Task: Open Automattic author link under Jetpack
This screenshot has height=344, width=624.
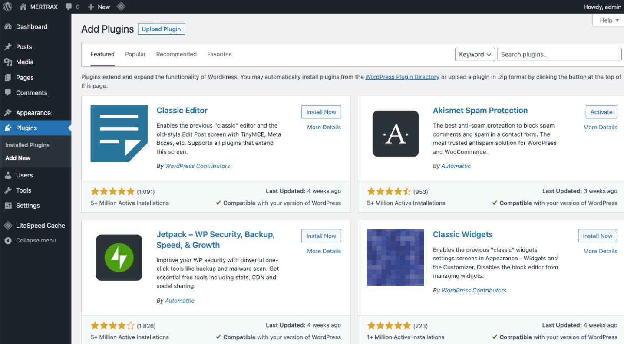Action: pos(180,301)
